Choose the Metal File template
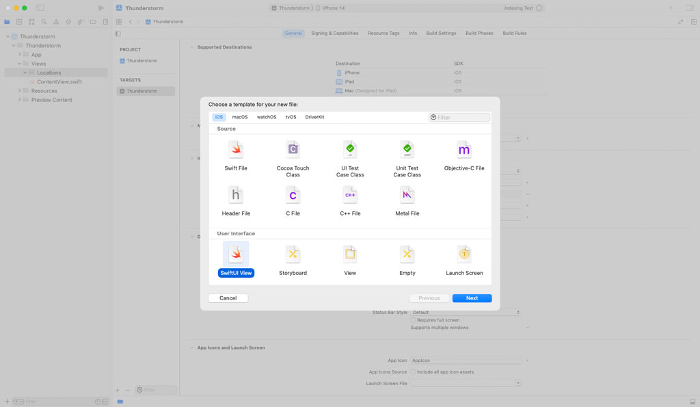This screenshot has width=700, height=407. coord(407,196)
